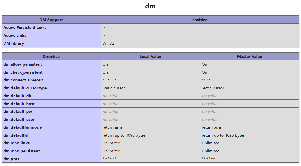This screenshot has width=301, height=166.
Task: Click the dm section heading
Action: pyautogui.click(x=150, y=6)
